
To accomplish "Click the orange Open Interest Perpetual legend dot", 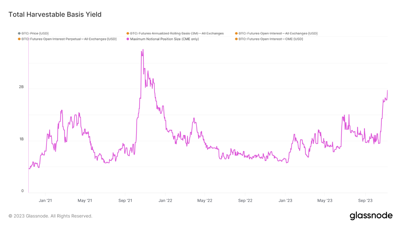I will tap(19, 39).
